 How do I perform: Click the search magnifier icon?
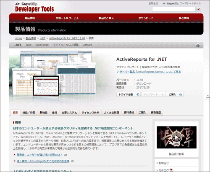[x=199, y=9]
